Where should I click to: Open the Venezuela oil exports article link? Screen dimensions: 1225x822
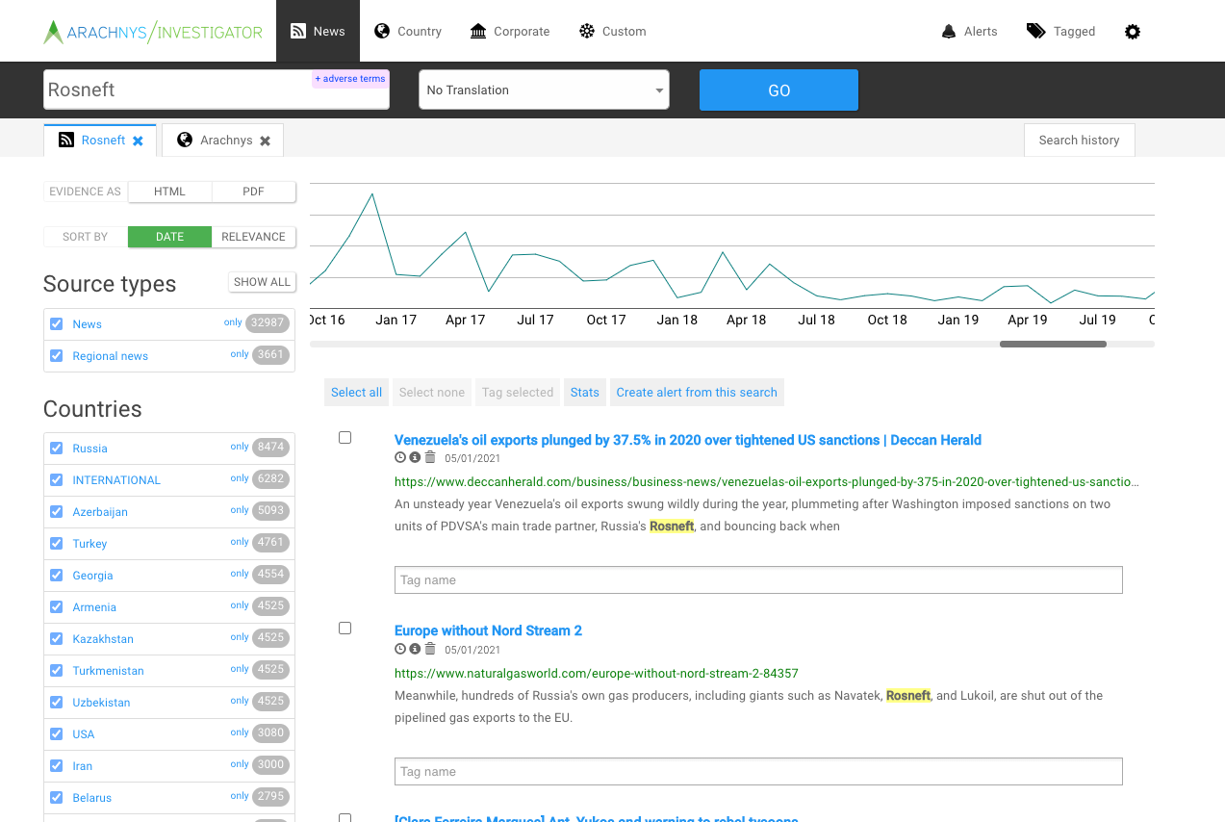click(x=688, y=440)
